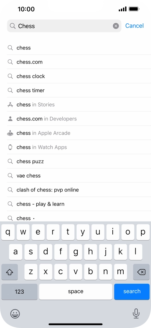Switch to the 123 numeric keyboard

point(20,292)
